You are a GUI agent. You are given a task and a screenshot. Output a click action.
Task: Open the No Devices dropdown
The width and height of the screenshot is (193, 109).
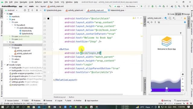point(132,6)
